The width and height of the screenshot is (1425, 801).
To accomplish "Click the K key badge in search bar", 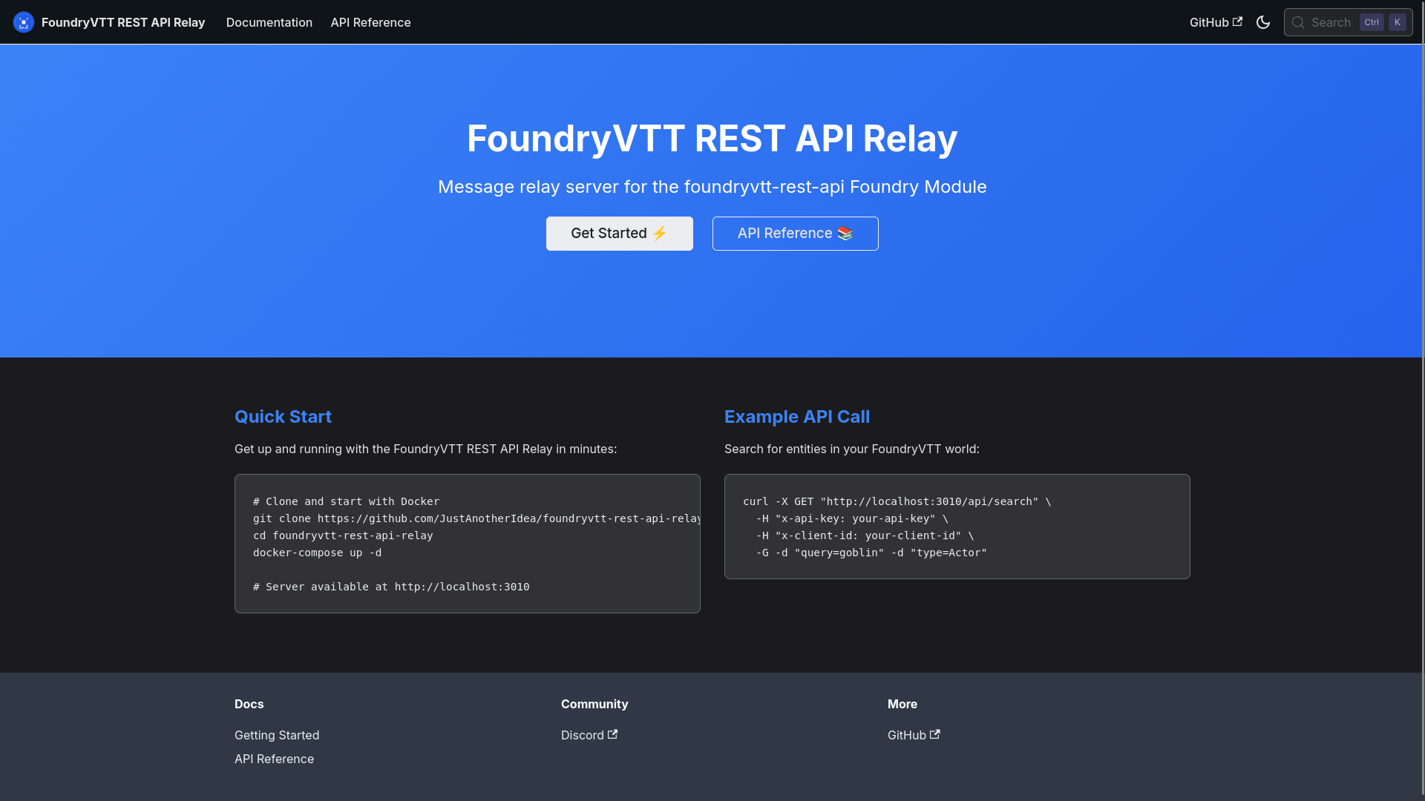I will (x=1396, y=22).
